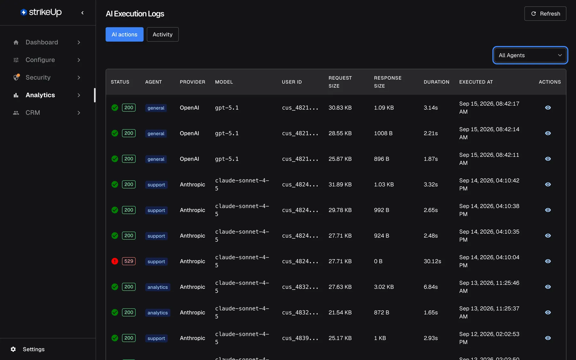Click the 30.12s duration value
This screenshot has width=576, height=360.
[x=432, y=261]
